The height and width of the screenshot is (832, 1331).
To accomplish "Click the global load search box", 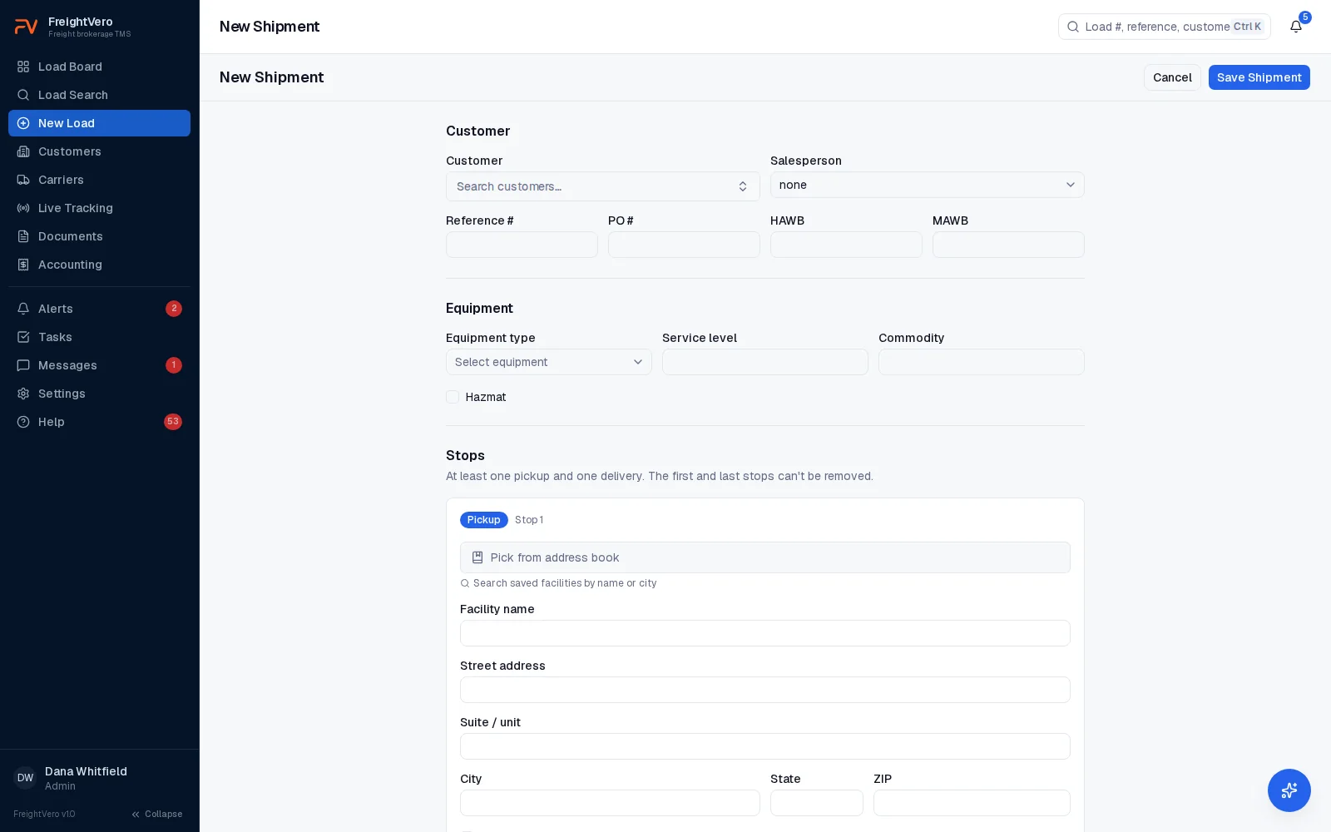I will (1165, 27).
